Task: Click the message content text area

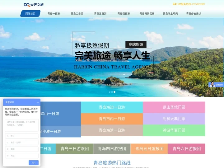Action: pos(22,125)
